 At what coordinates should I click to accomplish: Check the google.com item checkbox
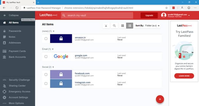pos(46,57)
